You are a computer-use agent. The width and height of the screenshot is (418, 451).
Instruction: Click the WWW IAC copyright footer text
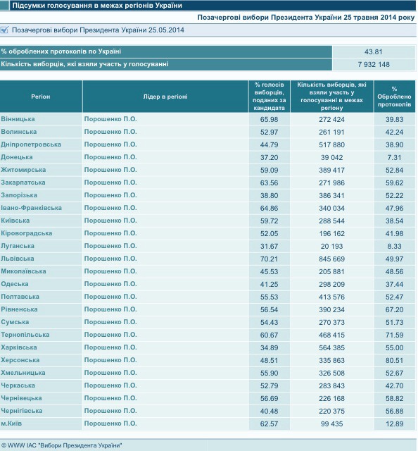point(62,445)
